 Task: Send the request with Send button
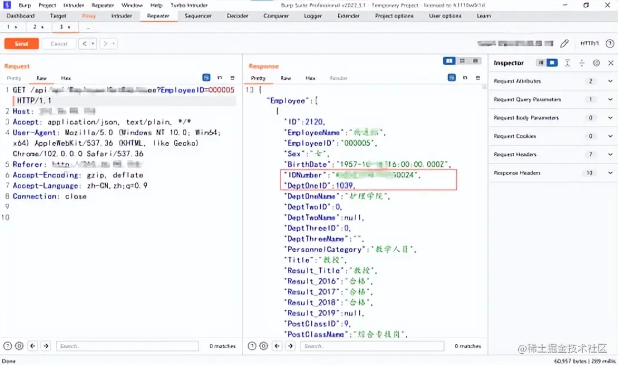(x=21, y=44)
